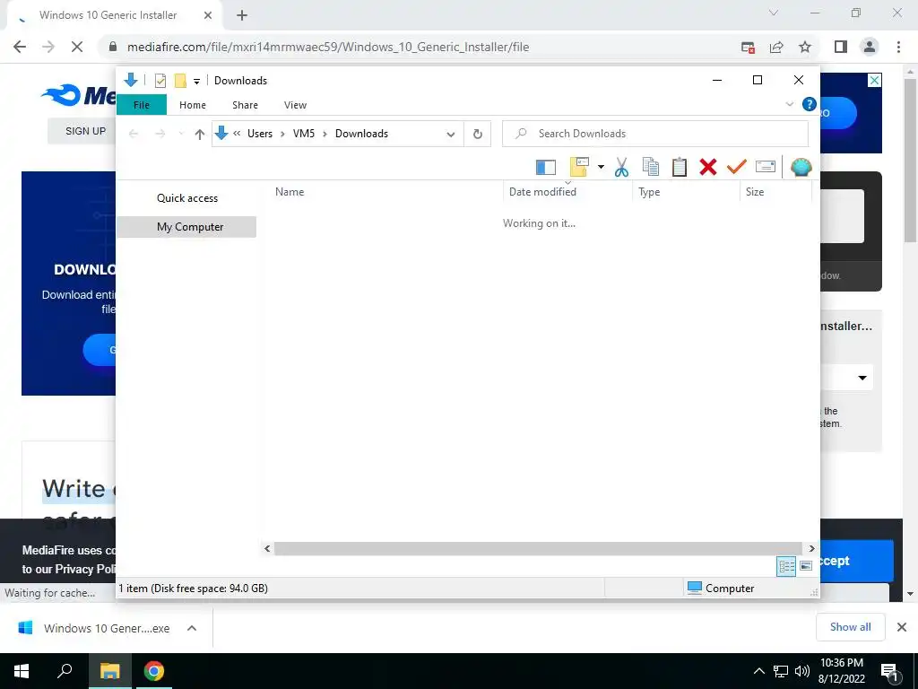Image resolution: width=918 pixels, height=689 pixels.
Task: Stop loading the Chrome page
Action: [77, 47]
